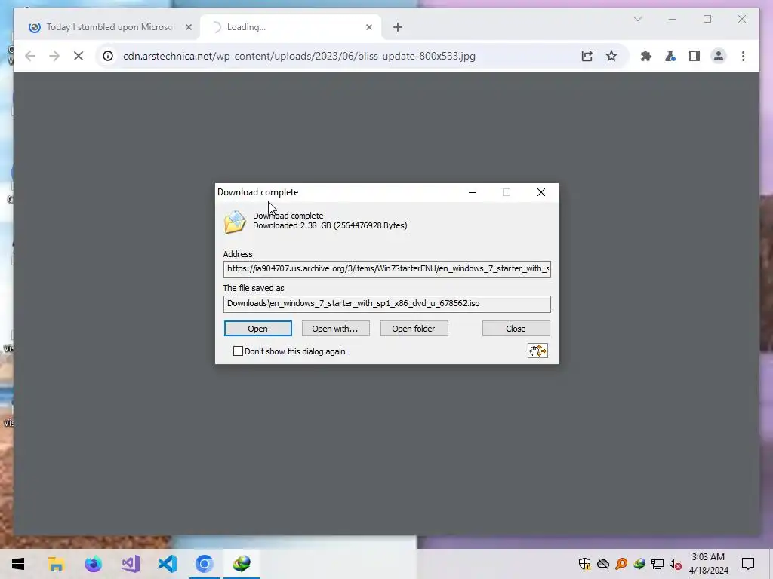773x579 pixels.
Task: Bookmark this page with the star
Action: pos(611,56)
